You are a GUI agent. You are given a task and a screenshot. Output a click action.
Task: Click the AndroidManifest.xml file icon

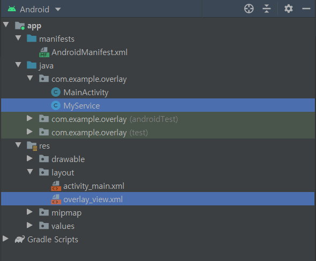point(44,52)
